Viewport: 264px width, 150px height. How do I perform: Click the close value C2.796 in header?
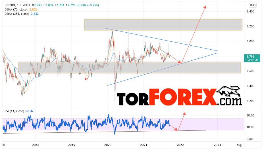pos(70,5)
